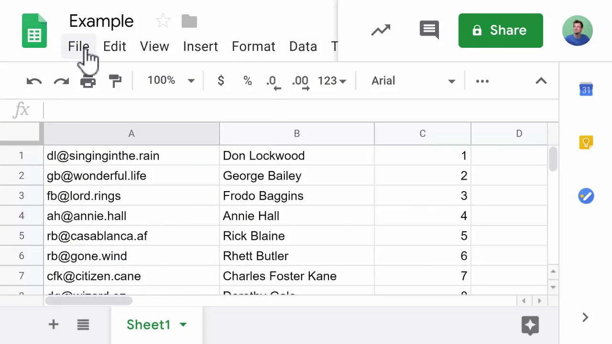Open the comment history icon
Screen dimensions: 612x344
(x=429, y=30)
